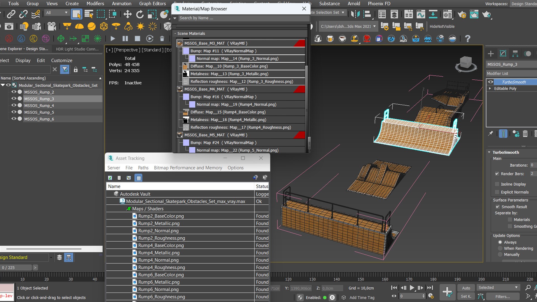Select the Rotate tool in the main toolbar

(140, 14)
